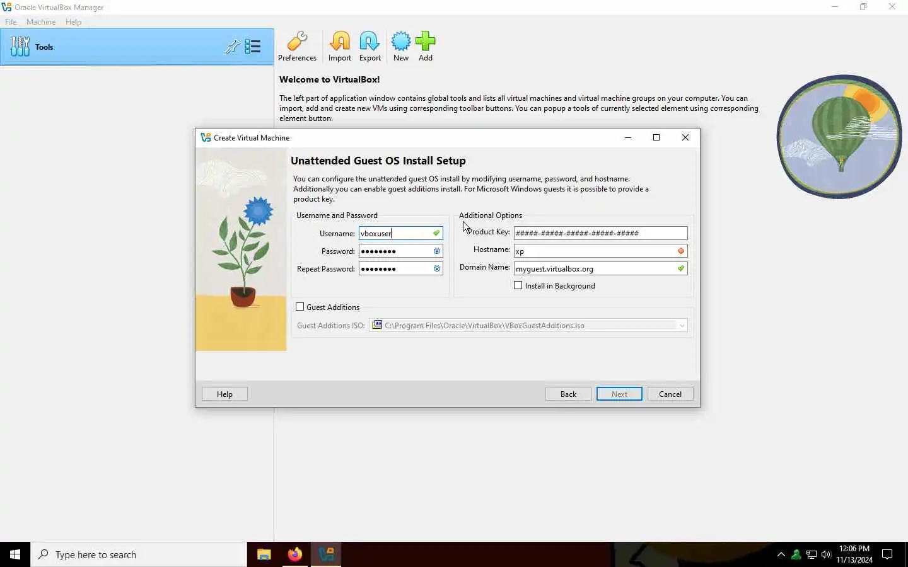Click the Export appliance icon
The width and height of the screenshot is (908, 567).
(370, 47)
